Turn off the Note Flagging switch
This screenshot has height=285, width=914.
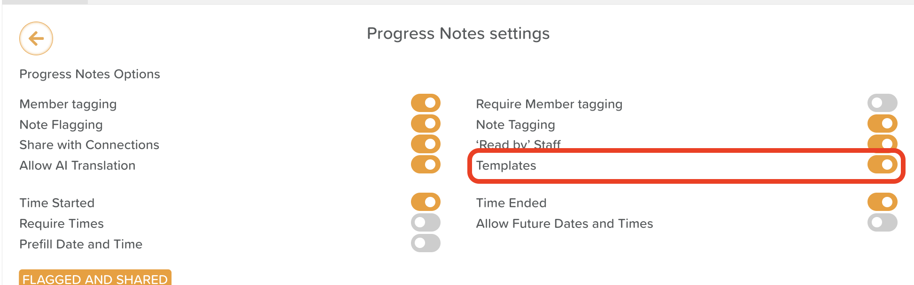coord(426,124)
